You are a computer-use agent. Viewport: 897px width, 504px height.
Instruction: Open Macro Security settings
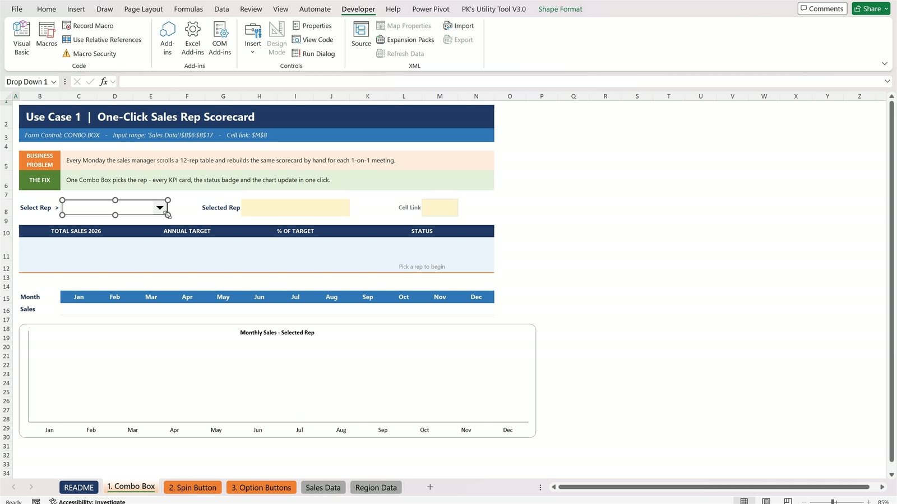coord(89,54)
